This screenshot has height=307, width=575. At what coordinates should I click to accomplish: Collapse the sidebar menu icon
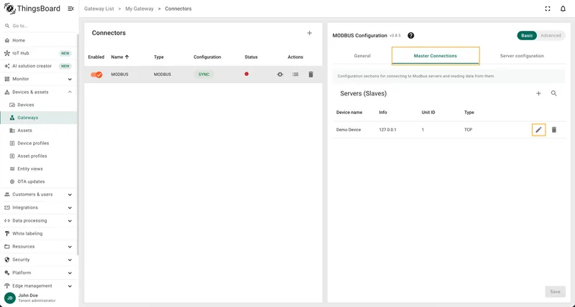point(70,9)
